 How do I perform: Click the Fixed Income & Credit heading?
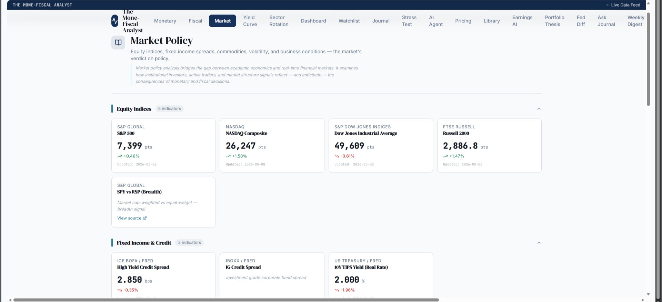pos(144,243)
